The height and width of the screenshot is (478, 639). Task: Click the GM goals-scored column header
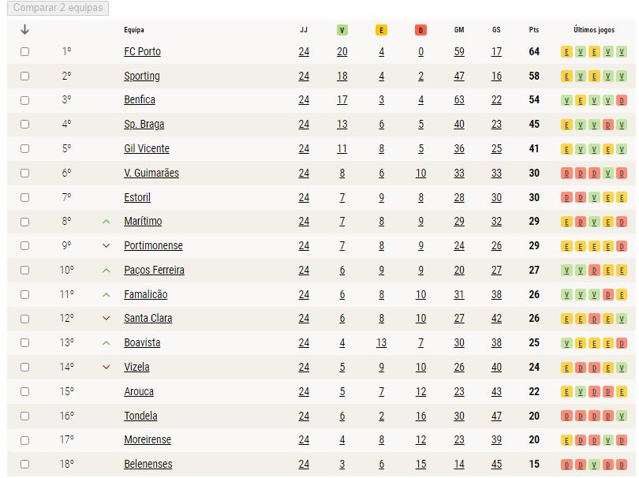[459, 30]
